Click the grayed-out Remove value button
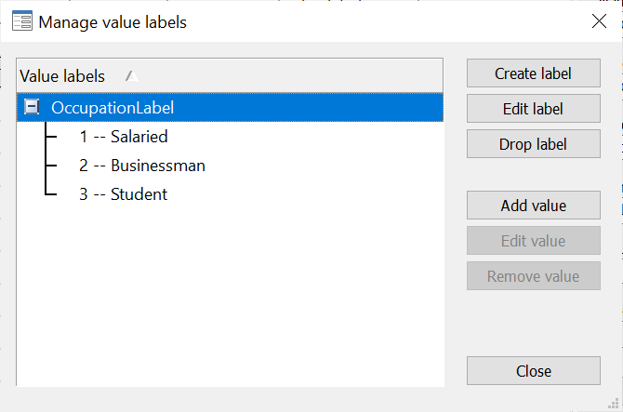Screen dimensions: 623x412 pos(533,276)
